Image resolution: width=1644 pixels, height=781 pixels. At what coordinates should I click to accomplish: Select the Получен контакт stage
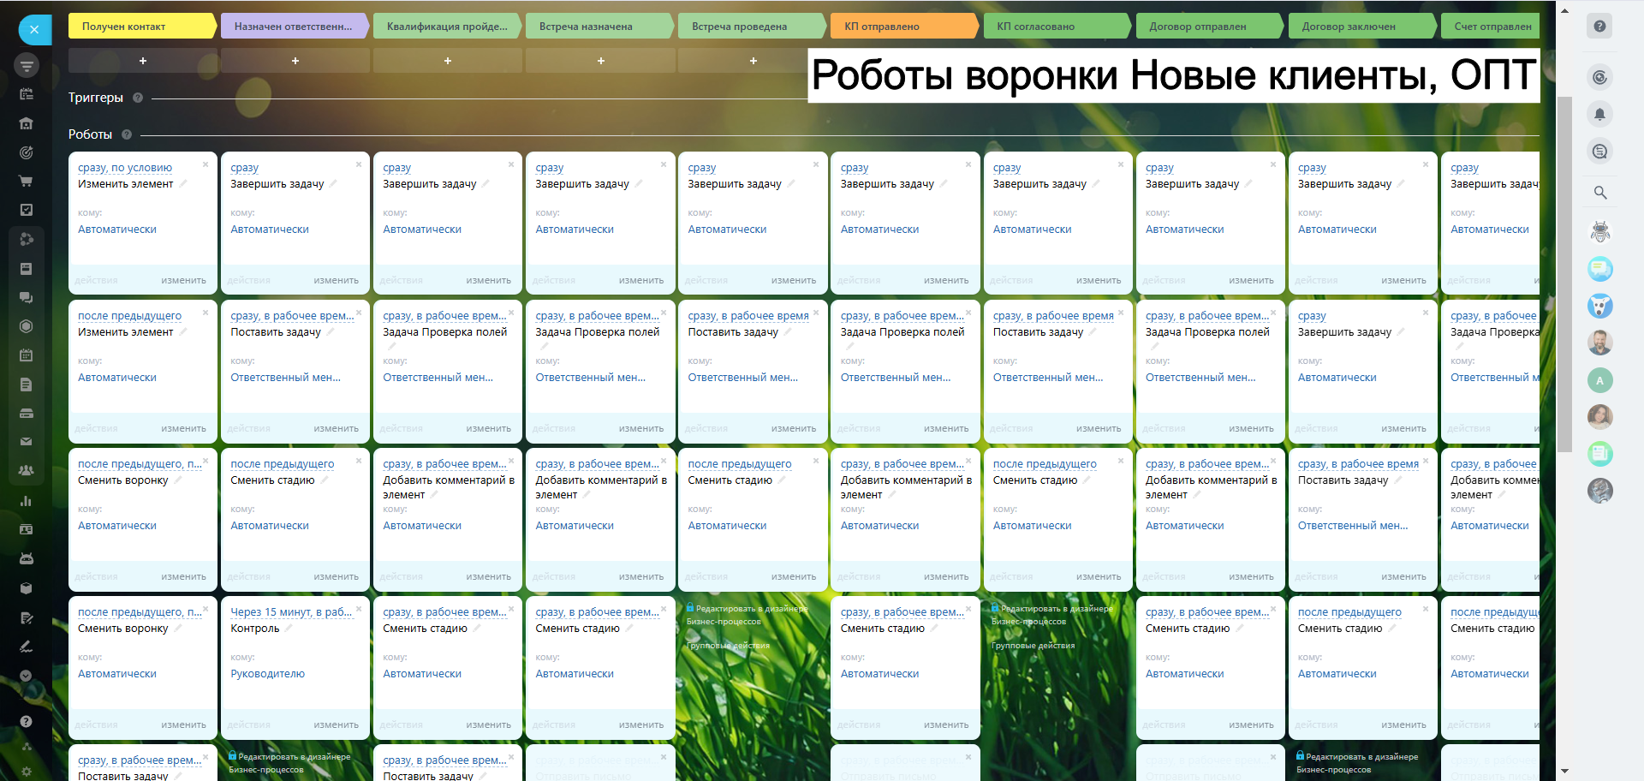(x=142, y=27)
